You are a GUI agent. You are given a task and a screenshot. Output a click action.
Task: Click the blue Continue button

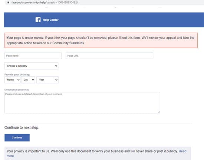[17, 137]
